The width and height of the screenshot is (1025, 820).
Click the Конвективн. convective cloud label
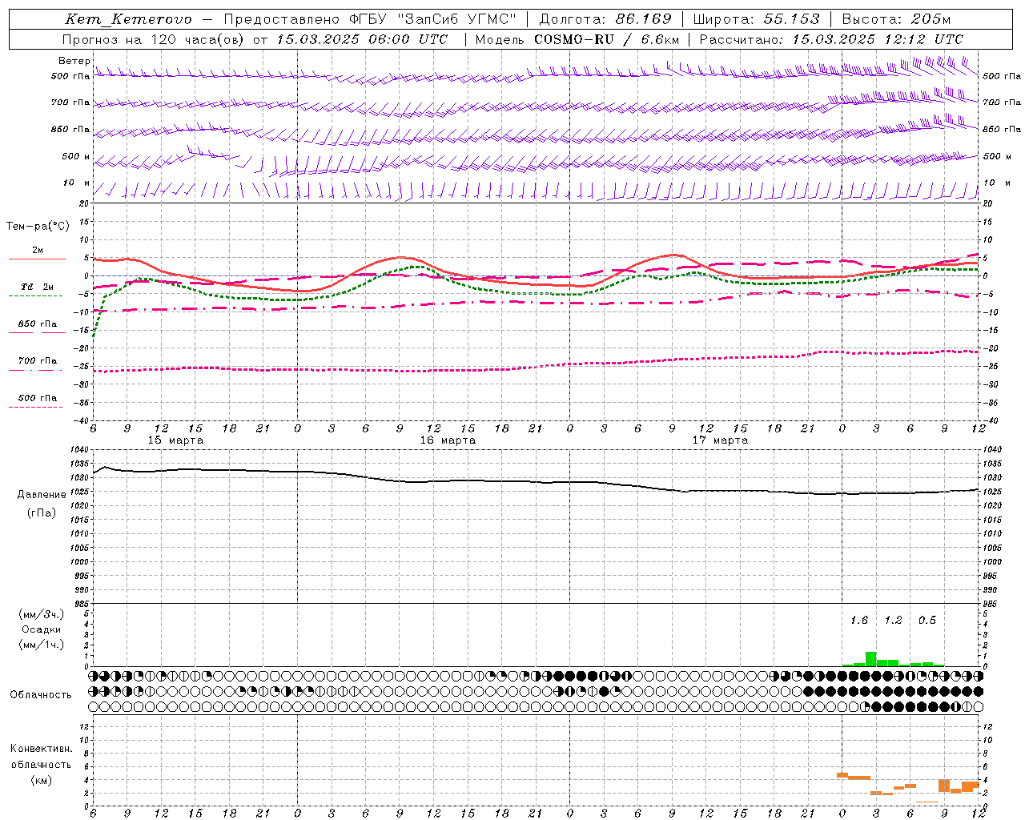point(42,749)
